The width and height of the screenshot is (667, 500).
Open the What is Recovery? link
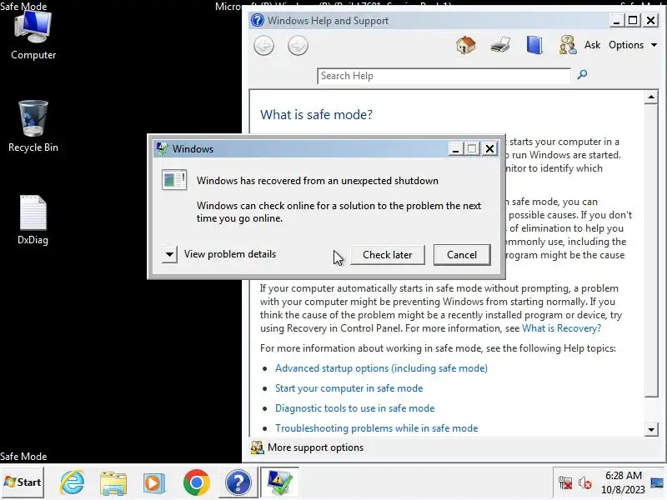click(561, 328)
